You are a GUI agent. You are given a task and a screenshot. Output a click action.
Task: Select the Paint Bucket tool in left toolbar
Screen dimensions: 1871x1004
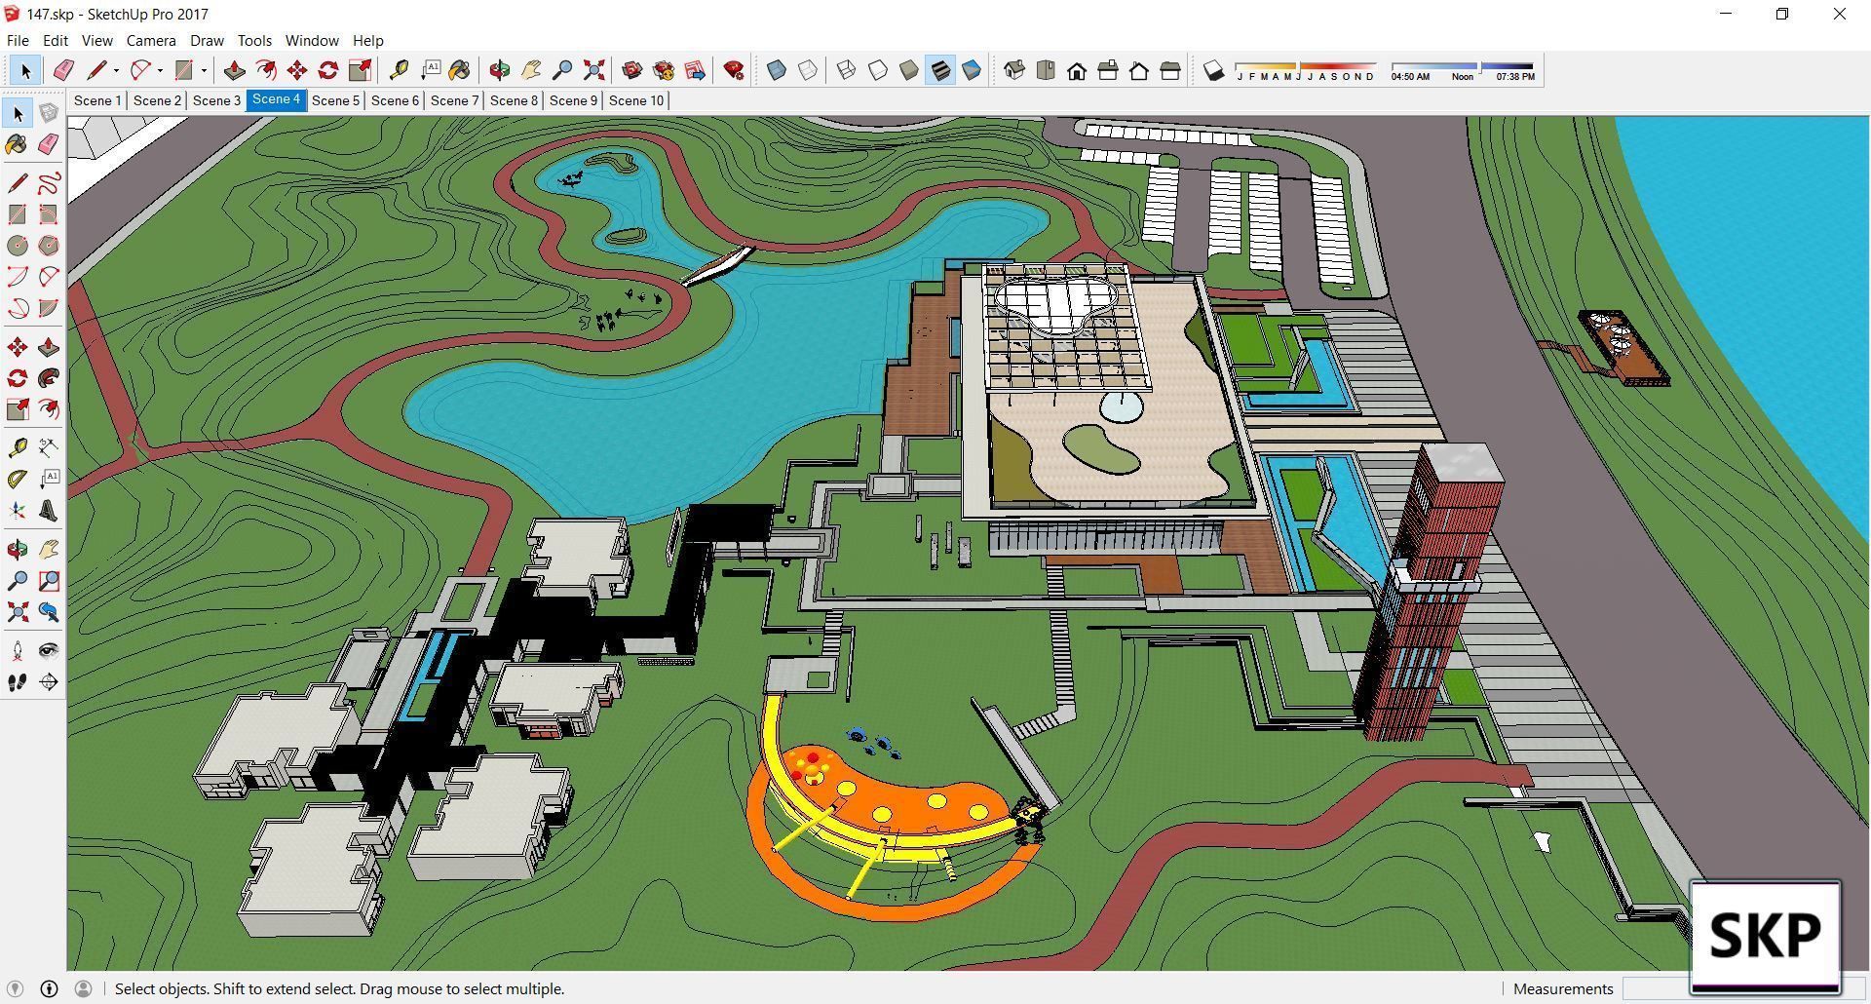[18, 144]
